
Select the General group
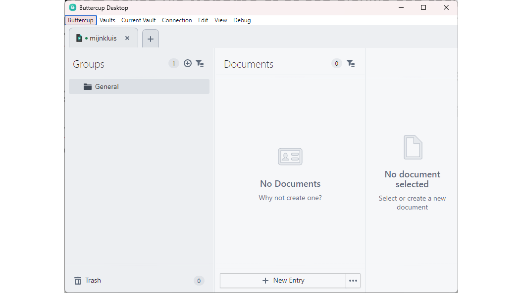(139, 86)
